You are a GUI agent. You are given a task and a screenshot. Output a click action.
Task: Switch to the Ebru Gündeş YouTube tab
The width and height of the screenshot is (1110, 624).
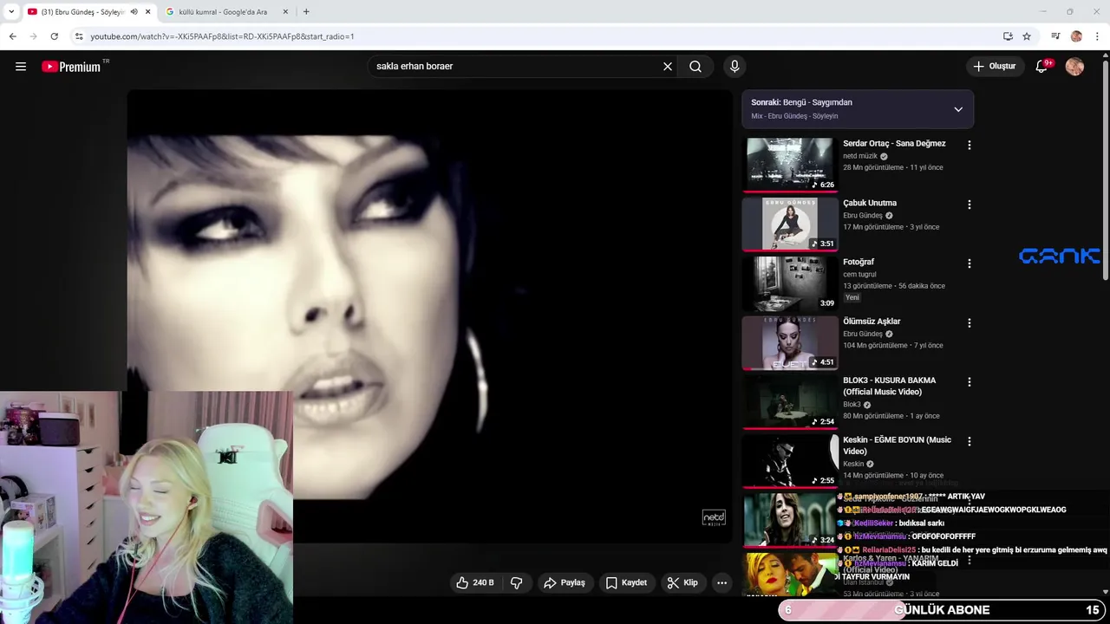(x=83, y=12)
